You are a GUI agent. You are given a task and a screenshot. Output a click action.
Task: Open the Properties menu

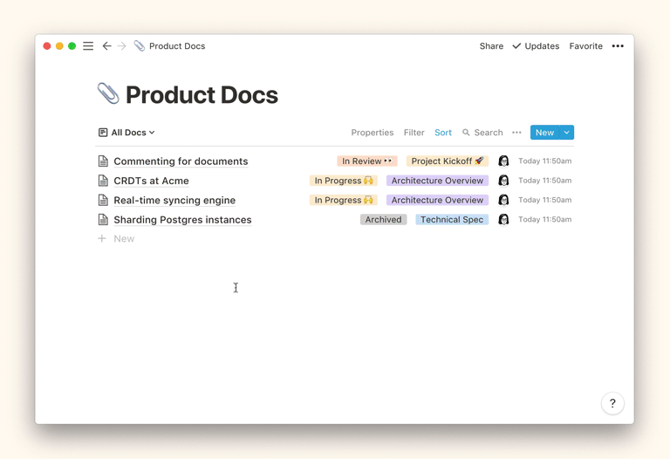(372, 133)
